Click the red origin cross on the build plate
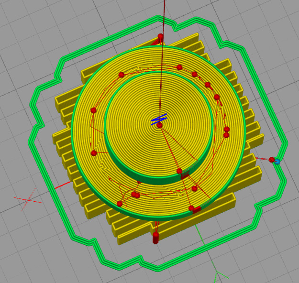 [28, 200]
